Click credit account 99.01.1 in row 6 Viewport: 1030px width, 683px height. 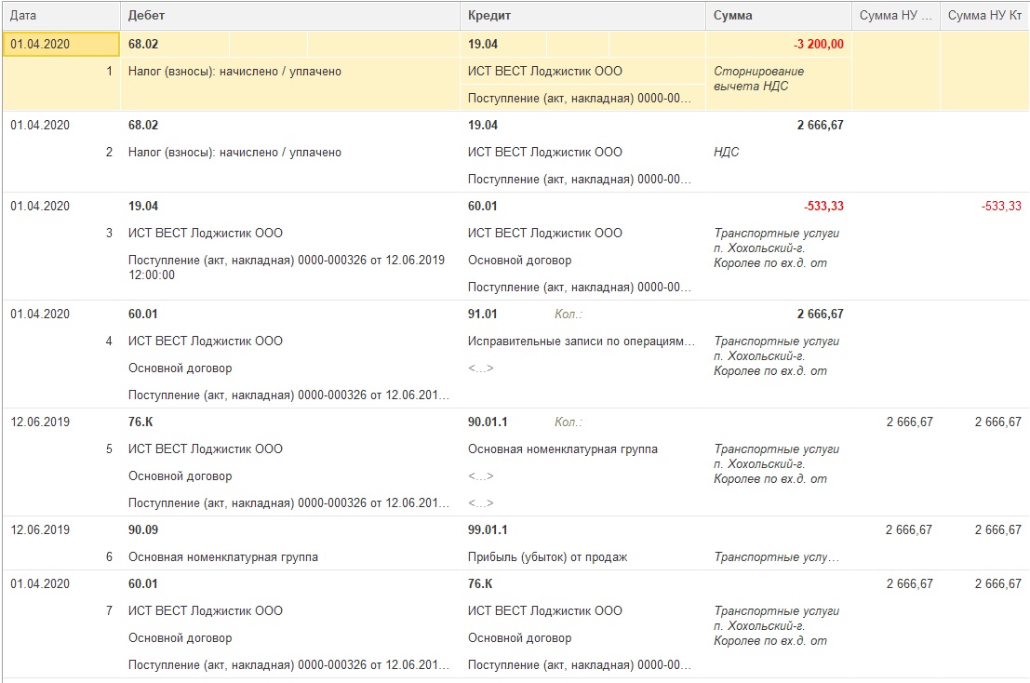pos(488,529)
